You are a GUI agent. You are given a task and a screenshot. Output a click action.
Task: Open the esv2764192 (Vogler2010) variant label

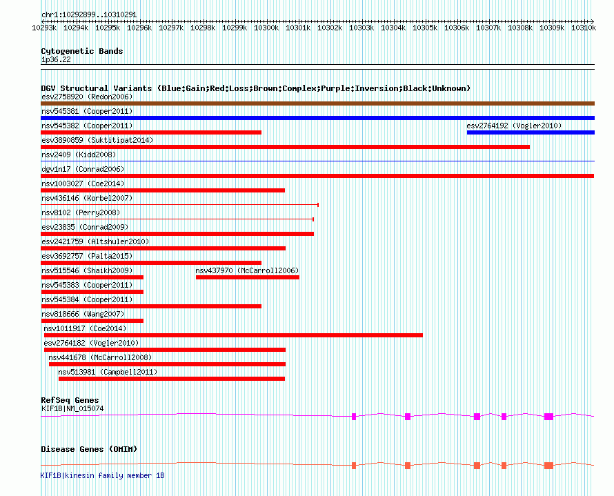pyautogui.click(x=514, y=126)
